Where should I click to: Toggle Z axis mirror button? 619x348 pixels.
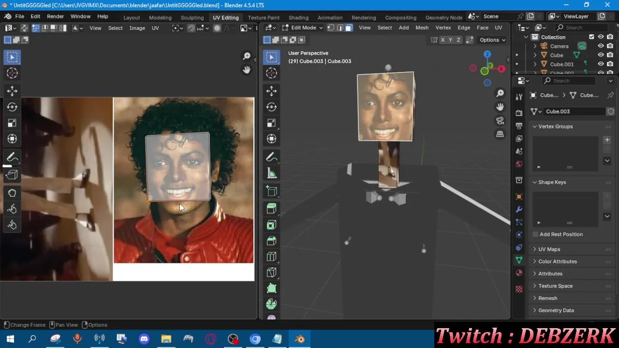coord(458,40)
